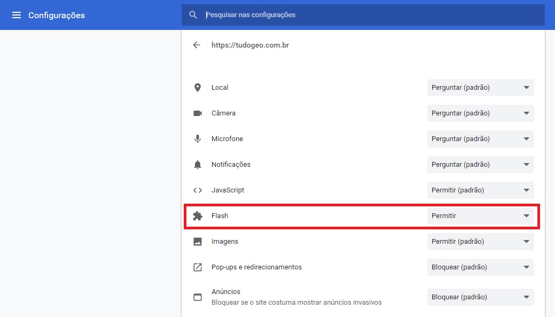Screen dimensions: 555x317
Task: Open the Câmera permission dropdown
Action: click(480, 113)
